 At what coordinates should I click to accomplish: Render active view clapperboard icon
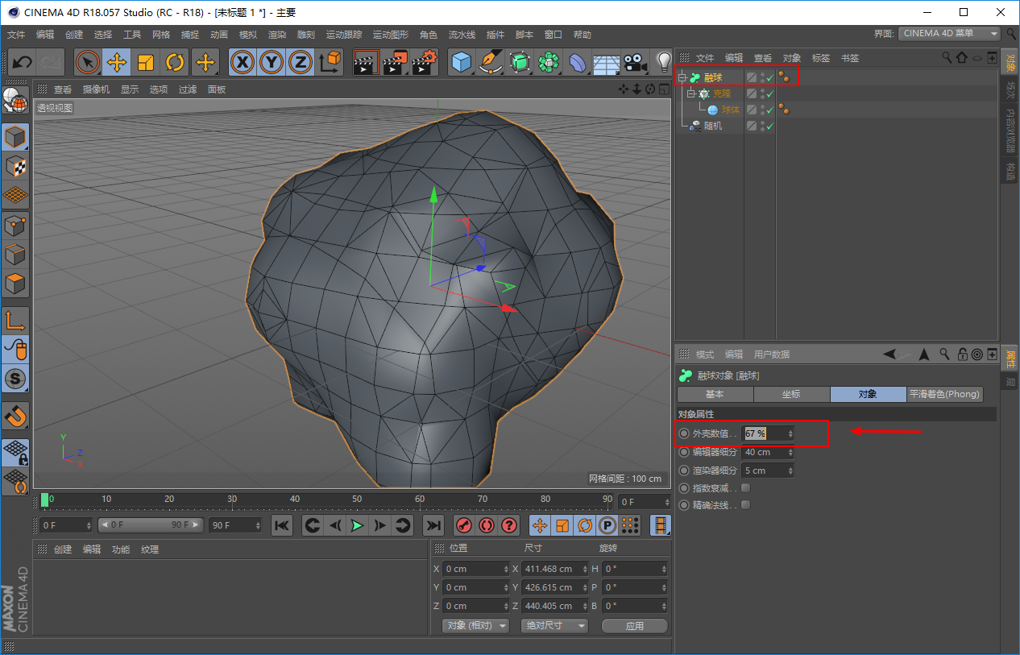click(367, 62)
